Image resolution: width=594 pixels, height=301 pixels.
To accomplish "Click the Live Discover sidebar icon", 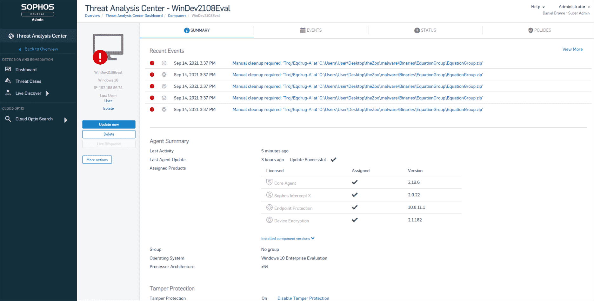I will [8, 93].
